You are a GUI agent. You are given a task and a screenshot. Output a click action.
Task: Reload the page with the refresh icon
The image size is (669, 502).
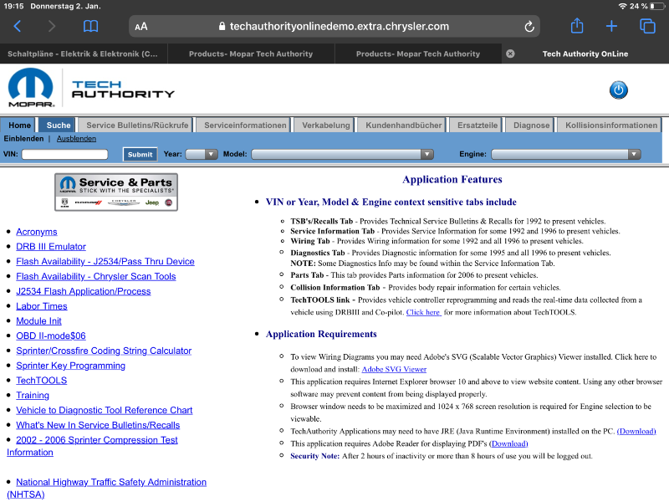pos(529,27)
